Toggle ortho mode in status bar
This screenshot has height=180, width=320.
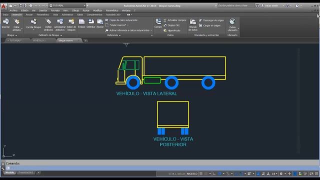pos(214,174)
